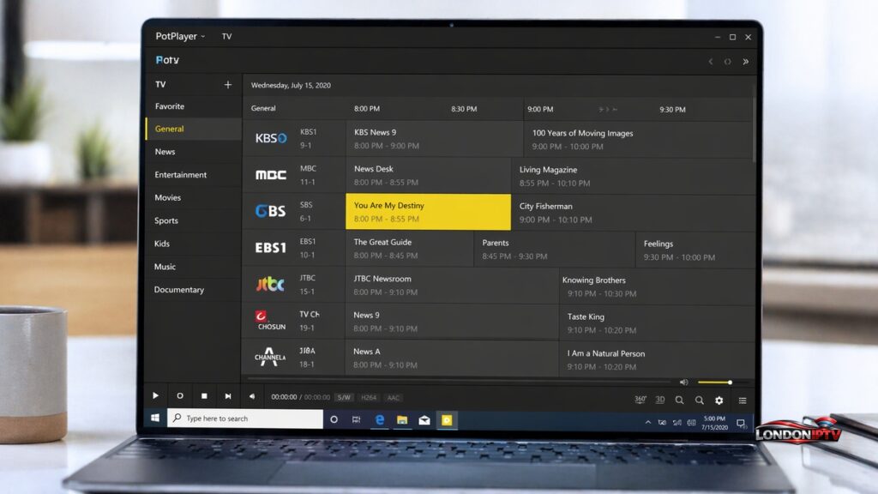Screen dimensions: 878x494
Task: Select the SBS channel logo
Action: coord(270,211)
